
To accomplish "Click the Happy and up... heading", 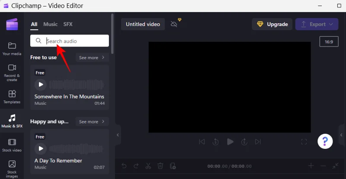I will pyautogui.click(x=49, y=122).
